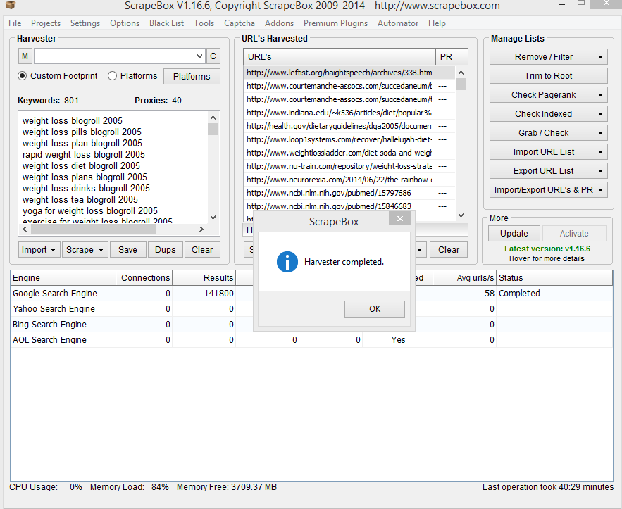
Task: Close the Harvester completed dialog
Action: [400, 218]
